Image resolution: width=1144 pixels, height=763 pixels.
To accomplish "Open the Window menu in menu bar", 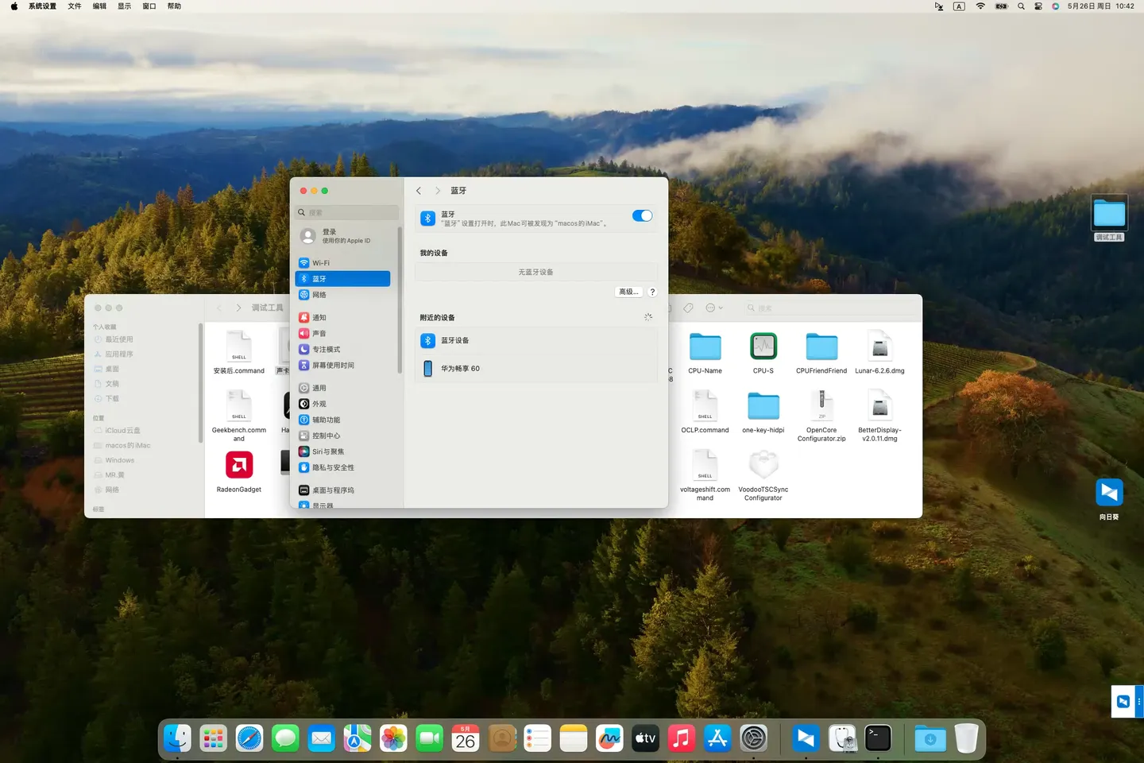I will (149, 6).
